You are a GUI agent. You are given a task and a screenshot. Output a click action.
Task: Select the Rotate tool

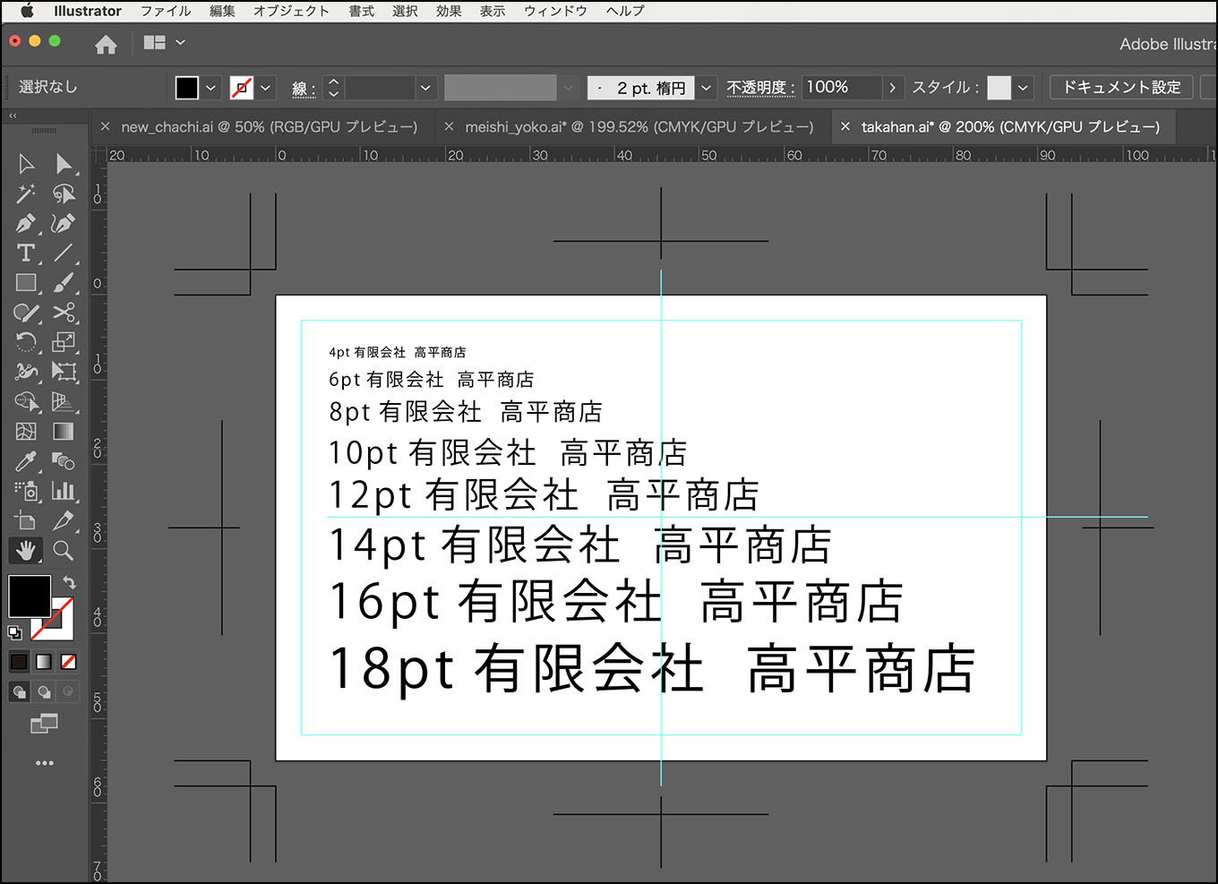[26, 342]
